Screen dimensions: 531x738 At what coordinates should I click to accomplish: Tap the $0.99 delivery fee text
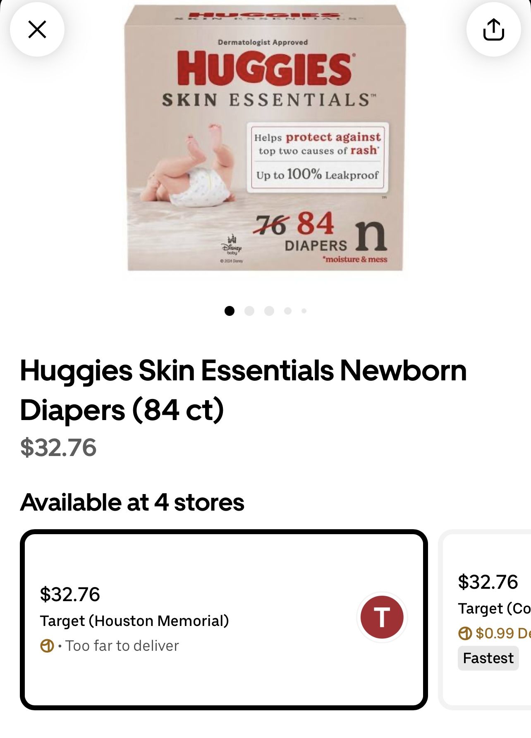pyautogui.click(x=503, y=633)
